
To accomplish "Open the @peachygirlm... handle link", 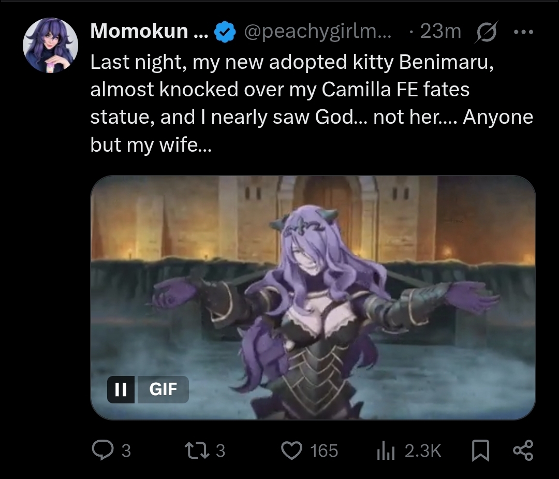I will click(x=318, y=32).
